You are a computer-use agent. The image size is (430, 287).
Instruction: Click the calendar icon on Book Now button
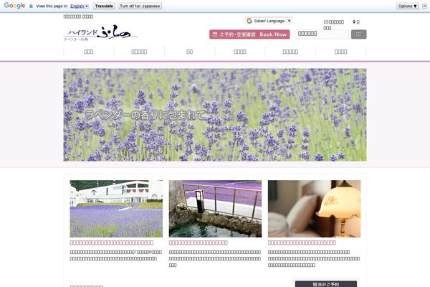tap(215, 34)
